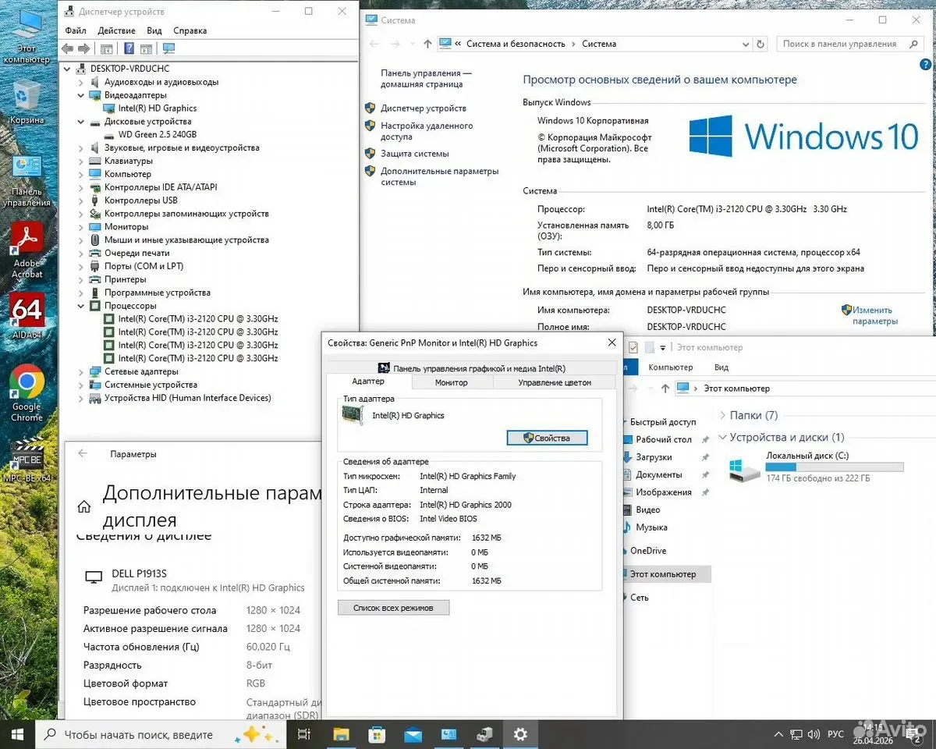The image size is (936, 749).
Task: Open Диспетчер устройств link in System window
Action: [424, 108]
